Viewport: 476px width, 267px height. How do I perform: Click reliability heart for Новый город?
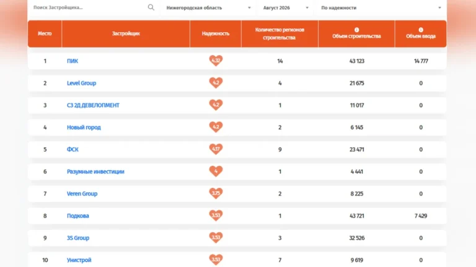pos(216,127)
